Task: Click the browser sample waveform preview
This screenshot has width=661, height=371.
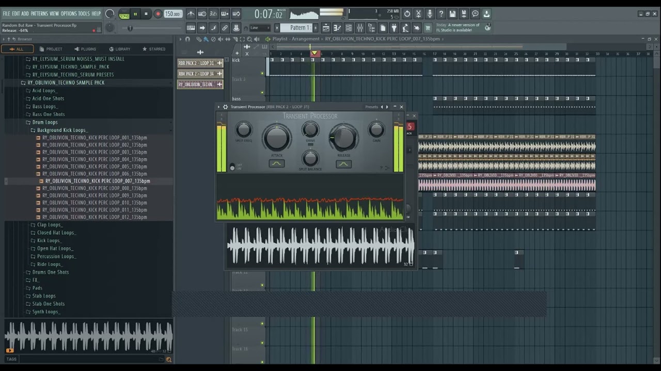Action: tap(88, 337)
